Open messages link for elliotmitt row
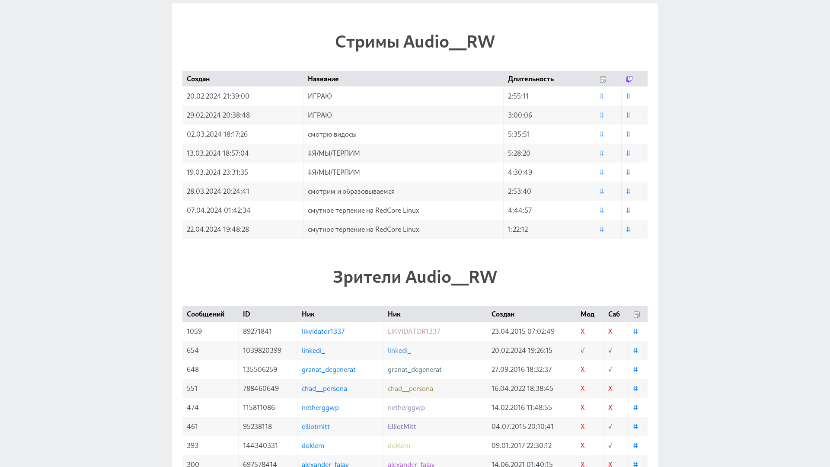830x467 pixels. coord(635,426)
